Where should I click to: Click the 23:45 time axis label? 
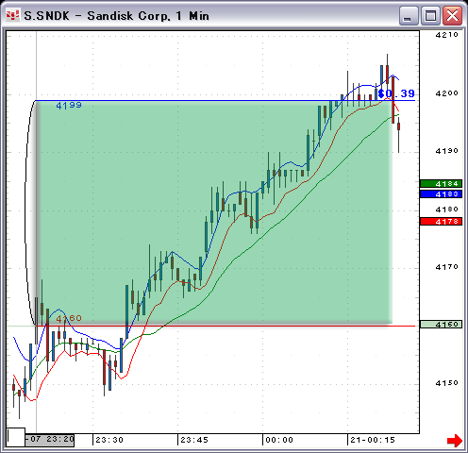coord(194,440)
